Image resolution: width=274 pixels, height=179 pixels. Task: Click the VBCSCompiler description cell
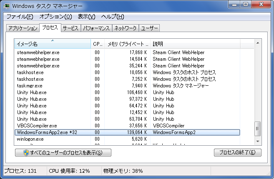pos(168,126)
